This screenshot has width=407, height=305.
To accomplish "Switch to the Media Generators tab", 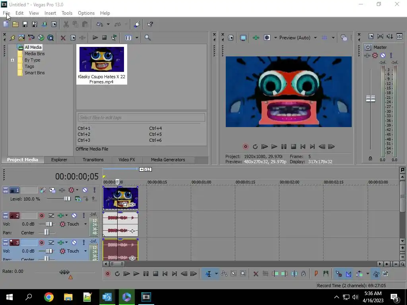I will 168,160.
